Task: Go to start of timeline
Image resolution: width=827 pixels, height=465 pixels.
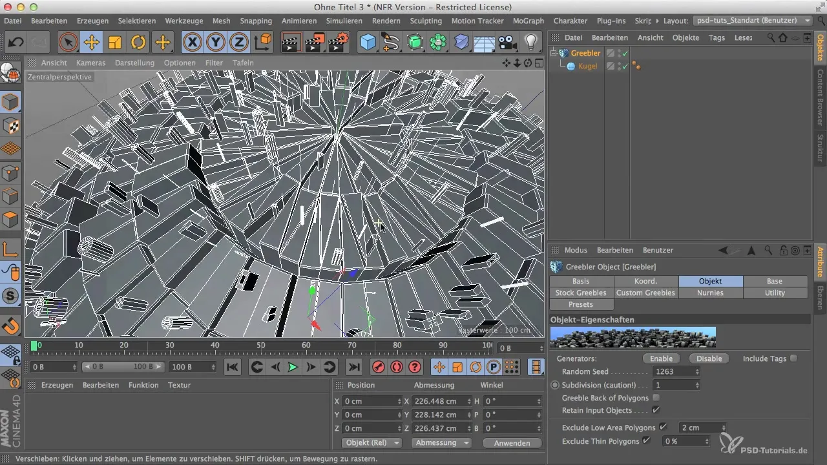Action: pos(232,367)
